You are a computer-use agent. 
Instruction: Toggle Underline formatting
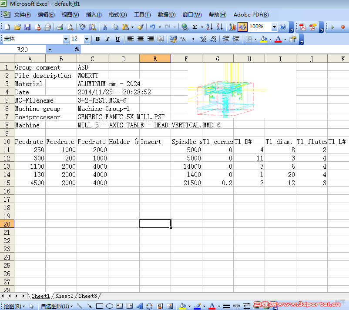(x=118, y=40)
